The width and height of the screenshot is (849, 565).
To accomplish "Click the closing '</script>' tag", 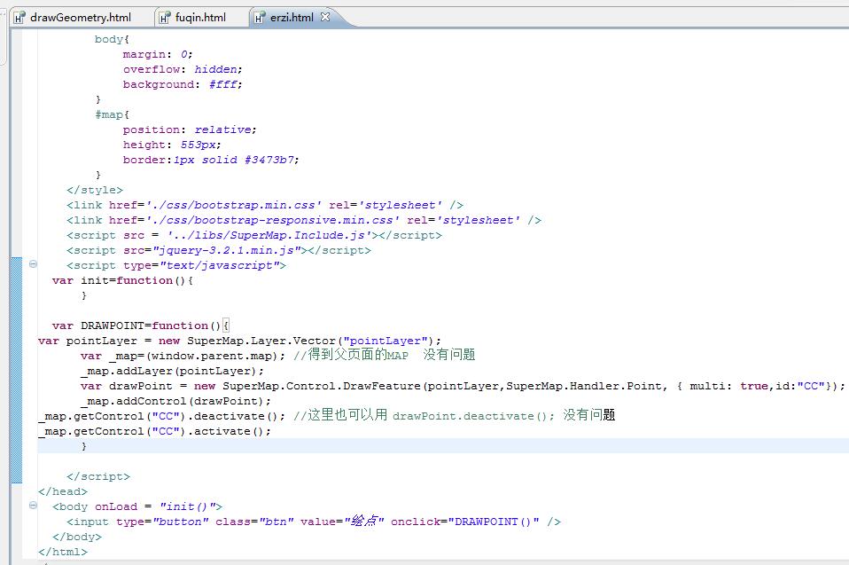I will [98, 476].
